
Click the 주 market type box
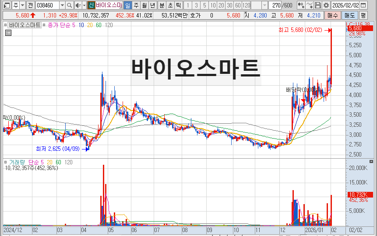[x=16, y=5]
